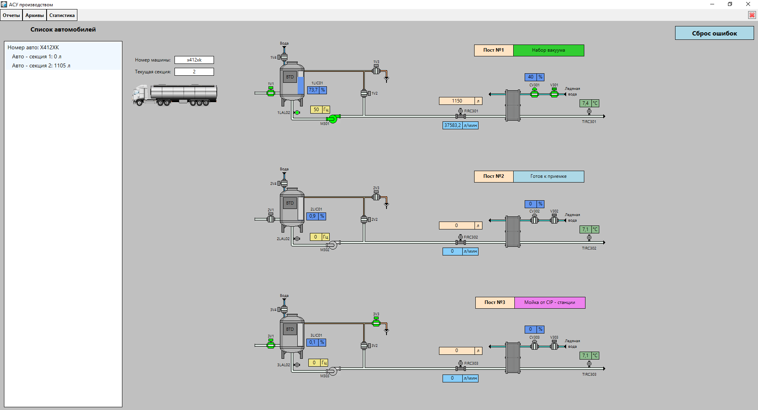Toggle valve 2V1 on Post 2 inlet
The width and height of the screenshot is (758, 410).
[271, 218]
